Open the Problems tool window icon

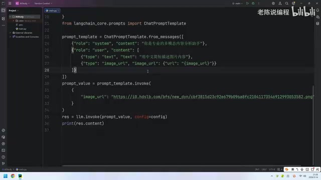tap(4, 157)
